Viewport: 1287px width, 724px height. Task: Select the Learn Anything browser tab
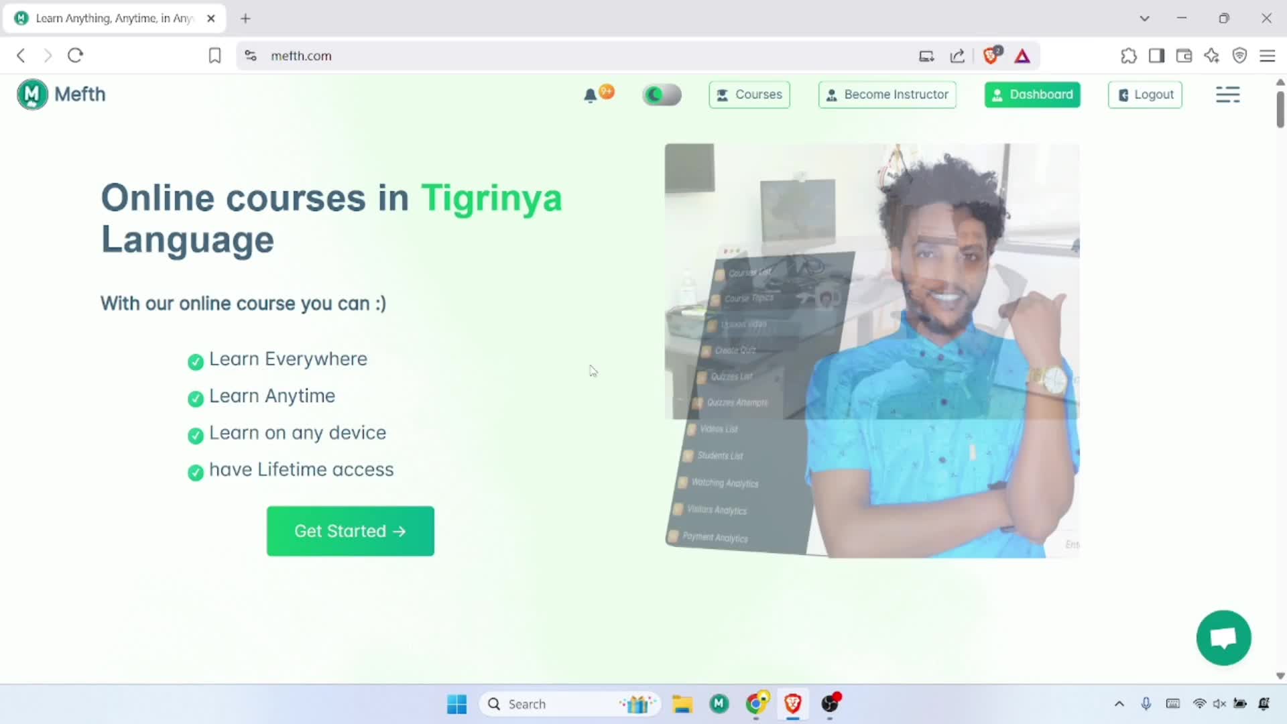(x=107, y=18)
